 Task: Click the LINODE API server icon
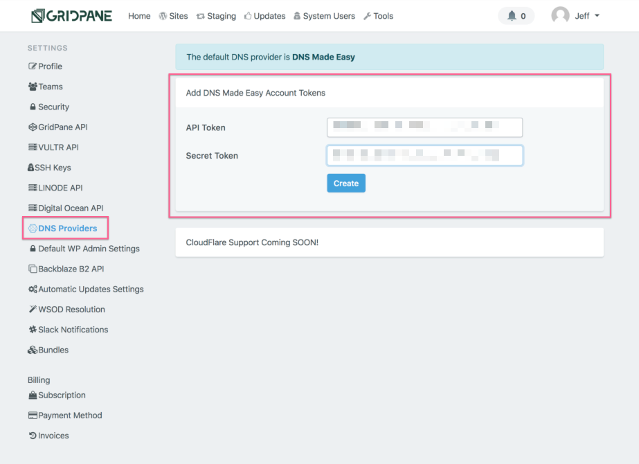[33, 188]
